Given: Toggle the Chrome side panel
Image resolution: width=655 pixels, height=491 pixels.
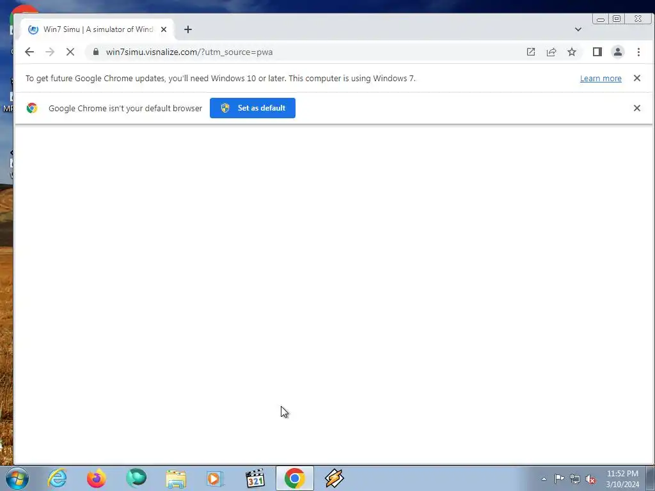Looking at the screenshot, I should click(x=597, y=52).
